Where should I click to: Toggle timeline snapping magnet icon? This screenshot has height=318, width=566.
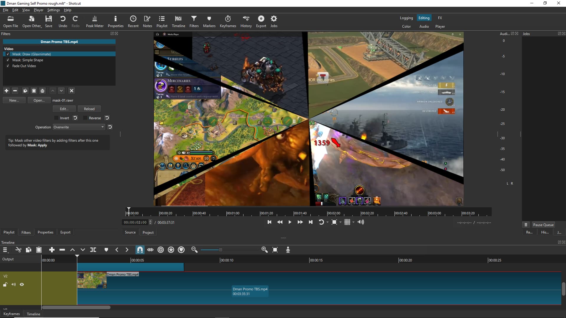(140, 250)
